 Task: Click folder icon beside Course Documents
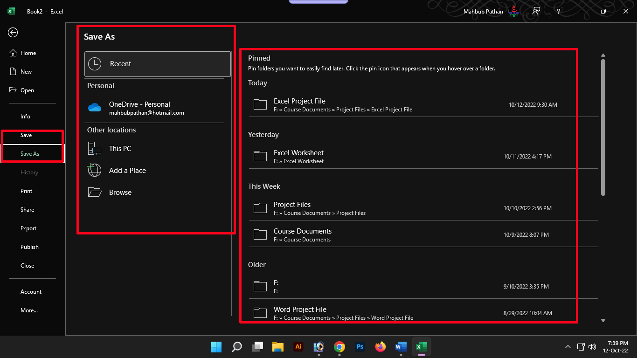[260, 234]
